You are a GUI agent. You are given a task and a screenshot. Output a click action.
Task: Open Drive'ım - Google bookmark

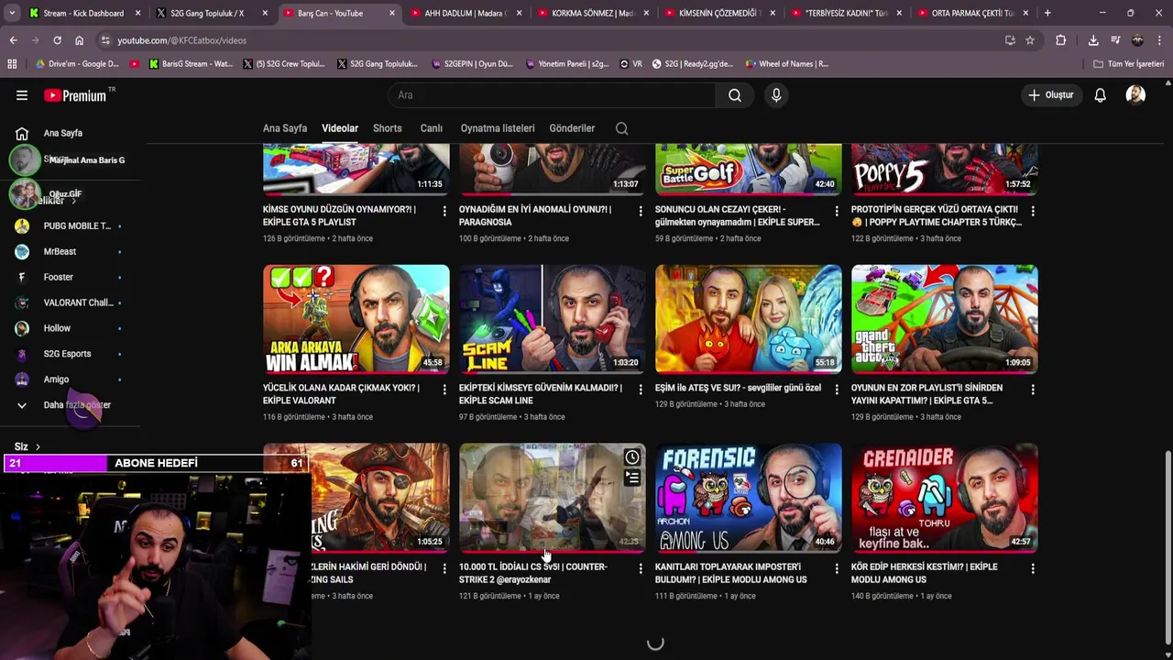[x=77, y=64]
